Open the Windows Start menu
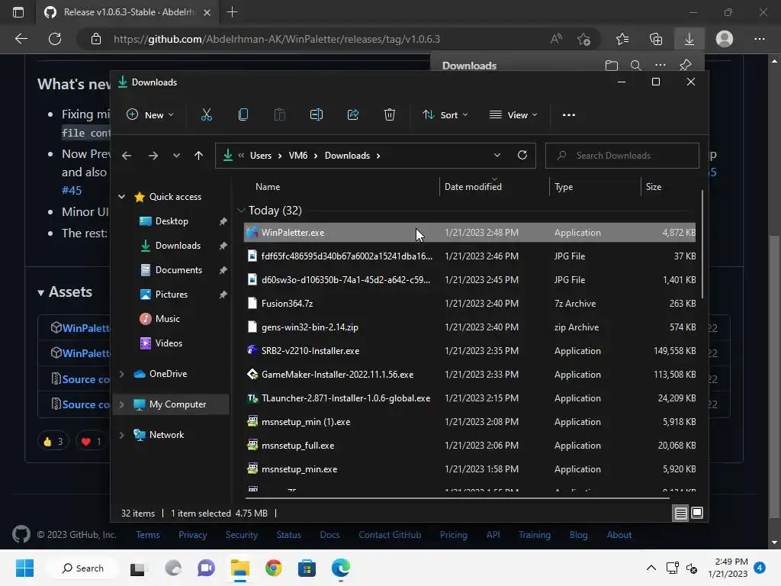The width and height of the screenshot is (781, 586). click(x=24, y=568)
